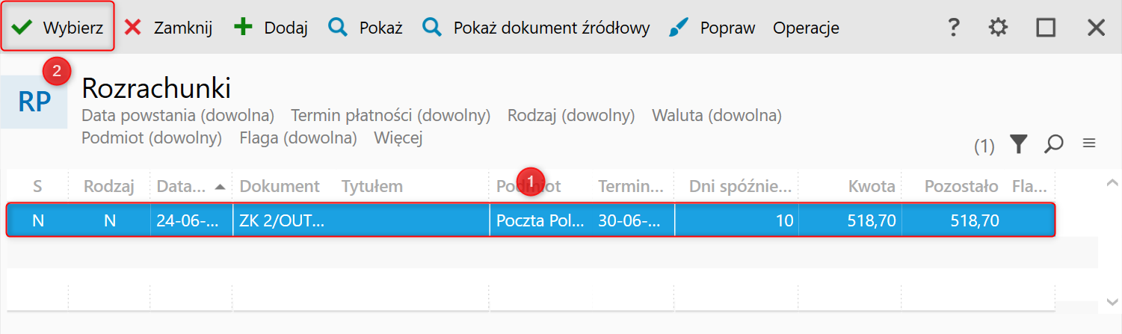Viewport: 1122px width, 334px height.
Task: Click the red X Zamknij icon
Action: click(x=133, y=28)
